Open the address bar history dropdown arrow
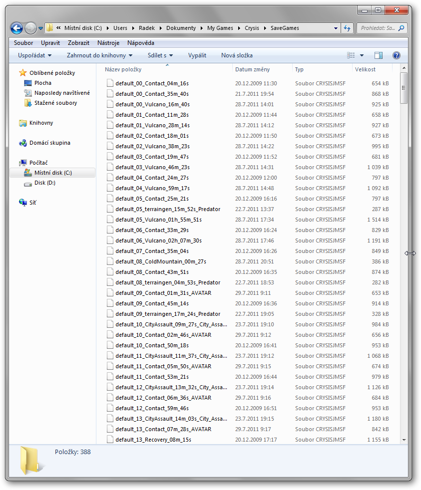This screenshot has height=490, width=421. click(336, 28)
